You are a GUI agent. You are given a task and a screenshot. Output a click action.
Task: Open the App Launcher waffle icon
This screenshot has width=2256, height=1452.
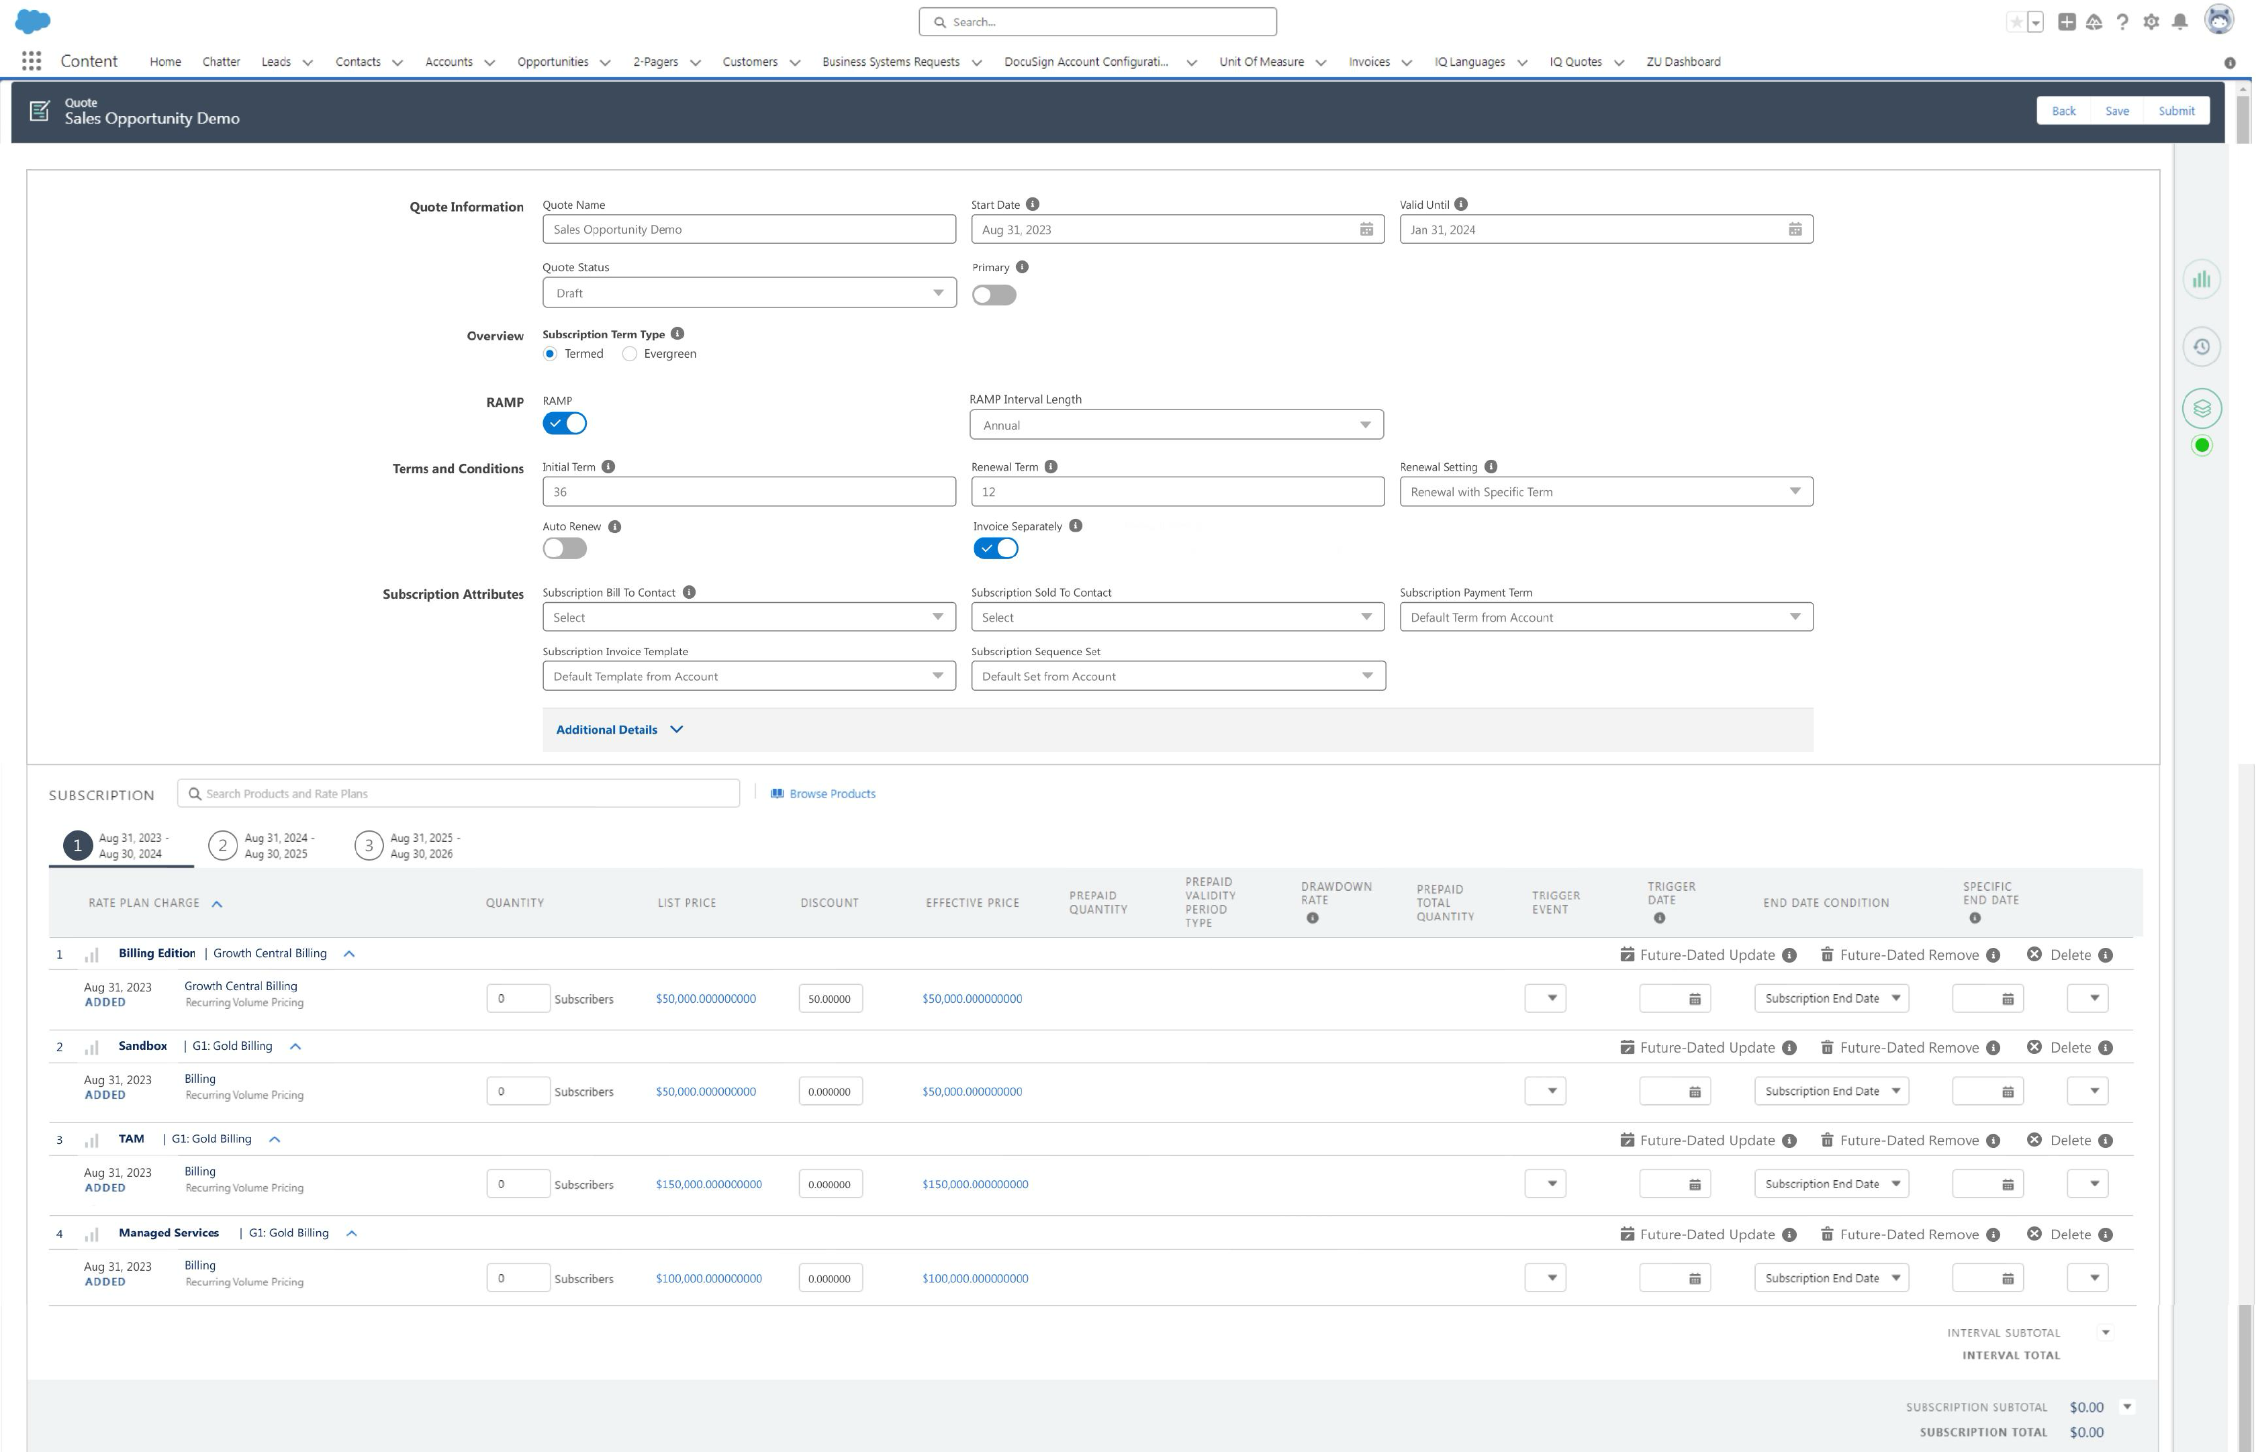coord(31,60)
